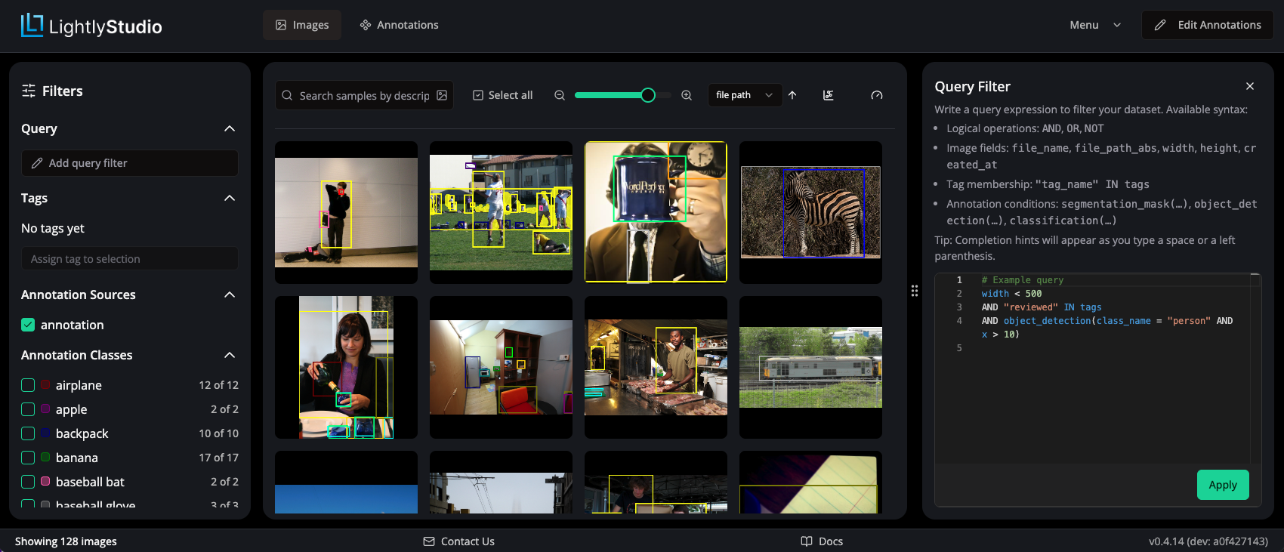
Task: Toggle sort direction arrow
Action: 792,95
